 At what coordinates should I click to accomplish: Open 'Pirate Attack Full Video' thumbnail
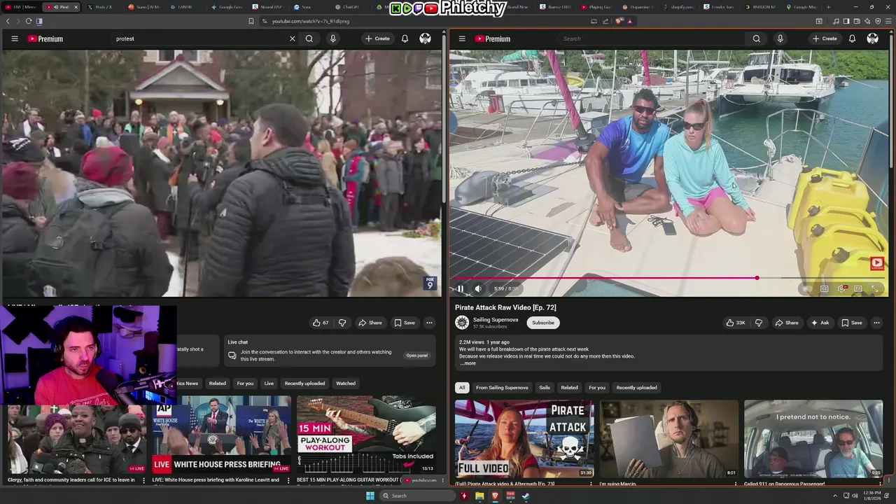[x=524, y=439]
